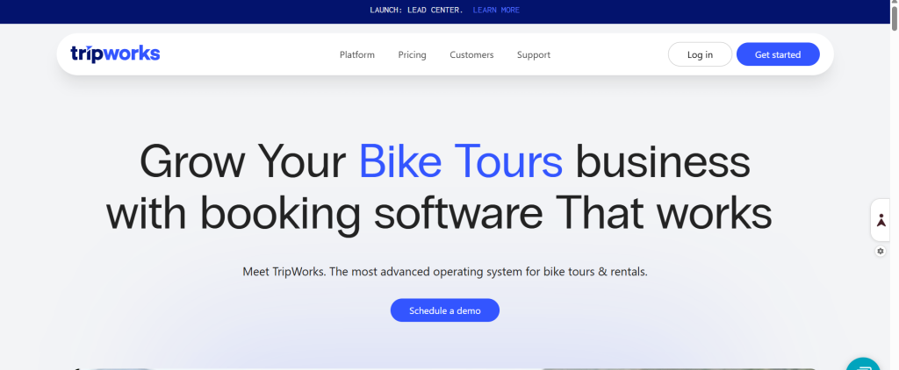
Task: Click the 'Meet TripWorks' description sentence
Action: coord(445,272)
